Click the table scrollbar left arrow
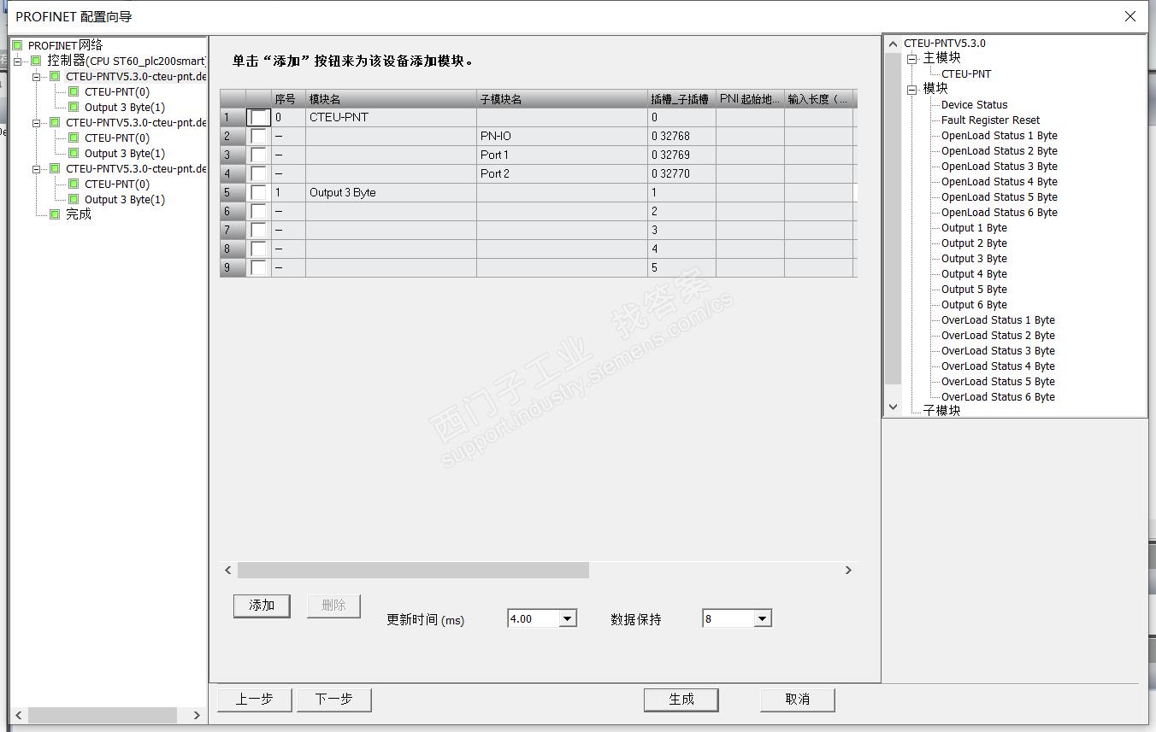The image size is (1156, 732). tap(228, 570)
